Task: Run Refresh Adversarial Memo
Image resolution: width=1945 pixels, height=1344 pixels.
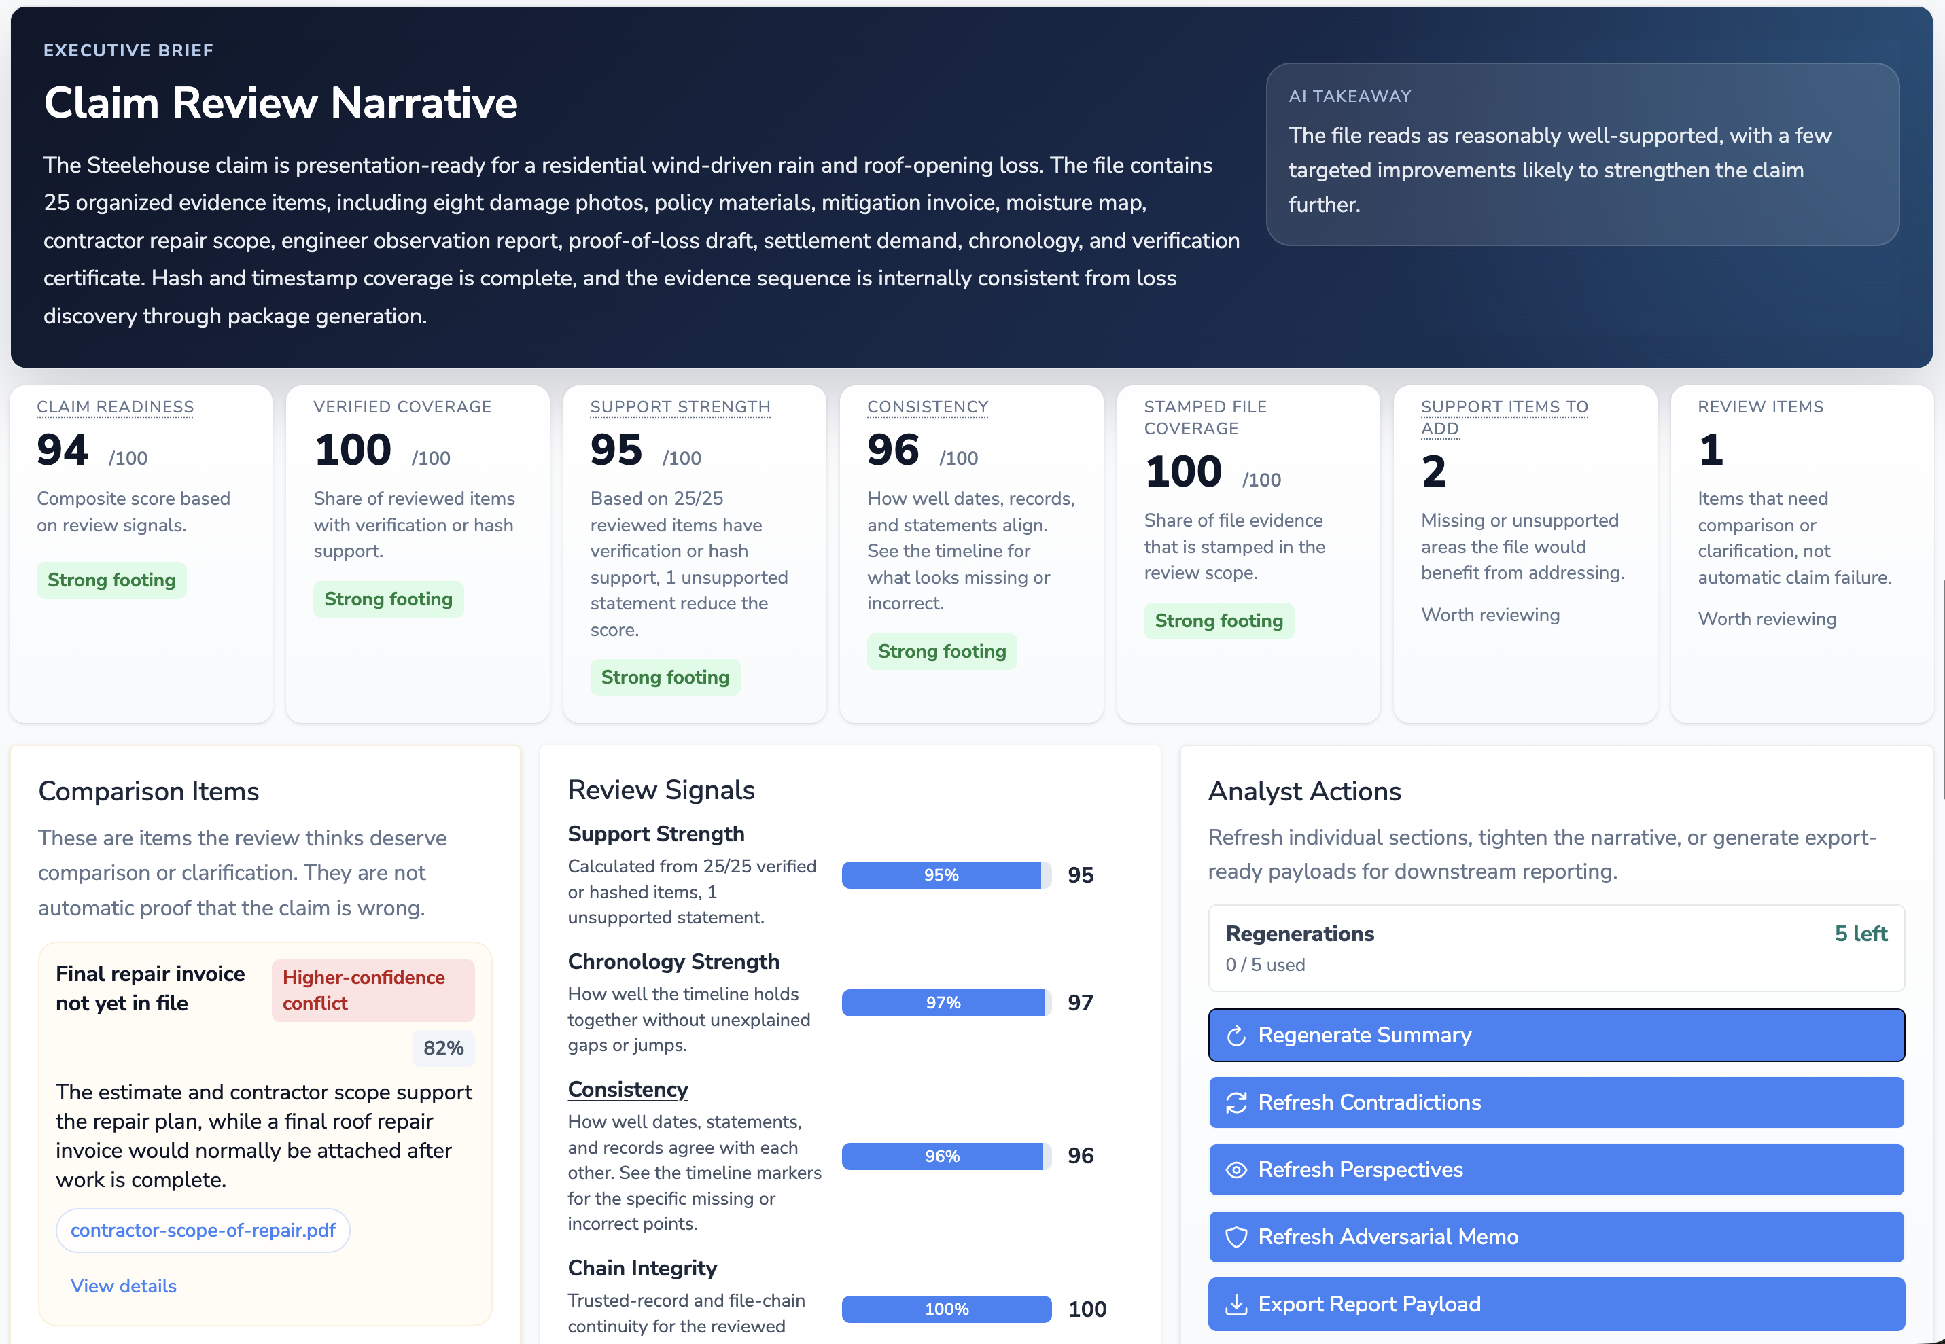Action: [1556, 1237]
